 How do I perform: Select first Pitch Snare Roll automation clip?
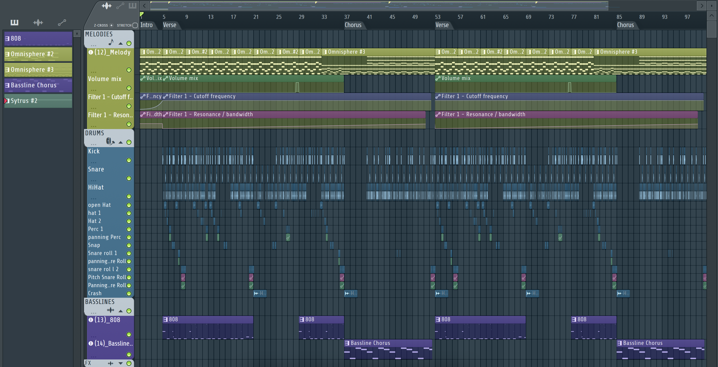pos(183,277)
